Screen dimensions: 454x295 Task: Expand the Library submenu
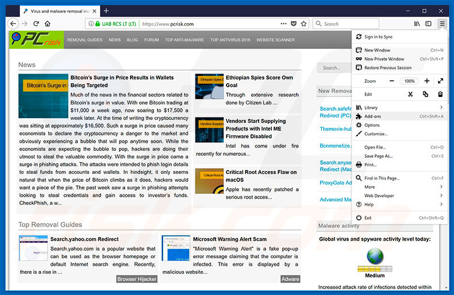coord(399,107)
